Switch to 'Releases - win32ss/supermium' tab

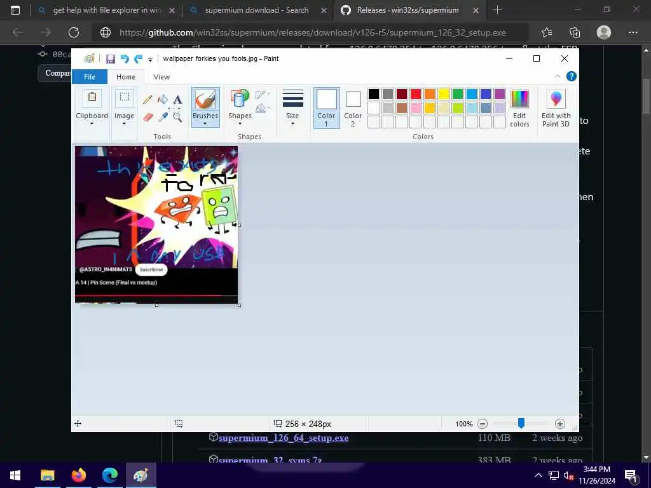(408, 10)
